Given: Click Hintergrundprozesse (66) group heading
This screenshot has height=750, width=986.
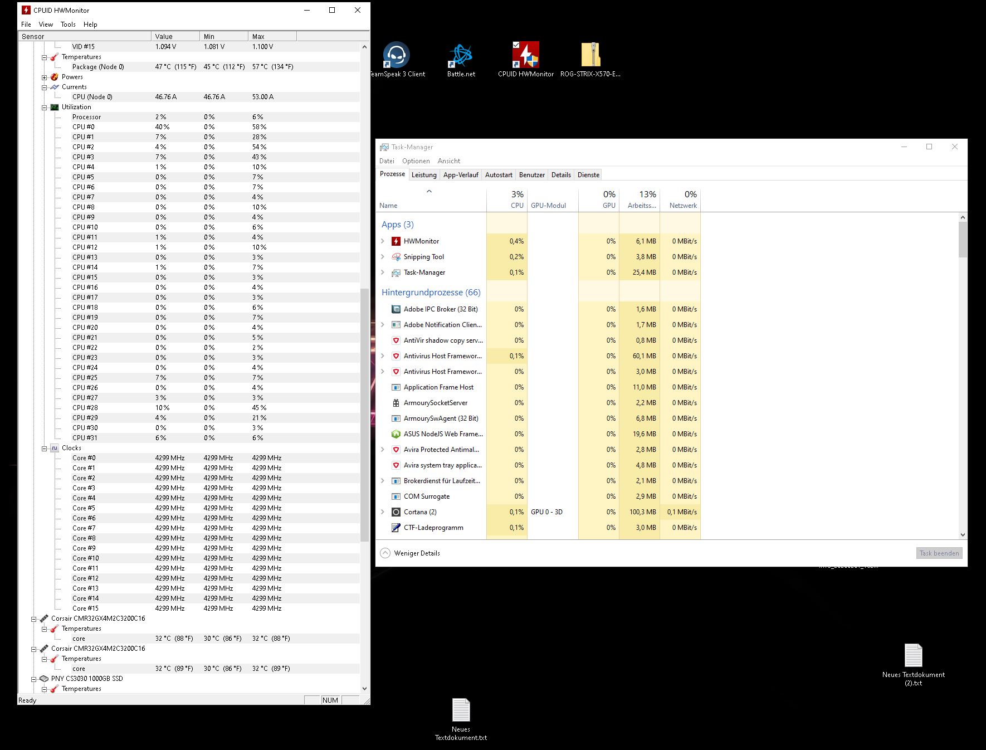Looking at the screenshot, I should pos(431,293).
